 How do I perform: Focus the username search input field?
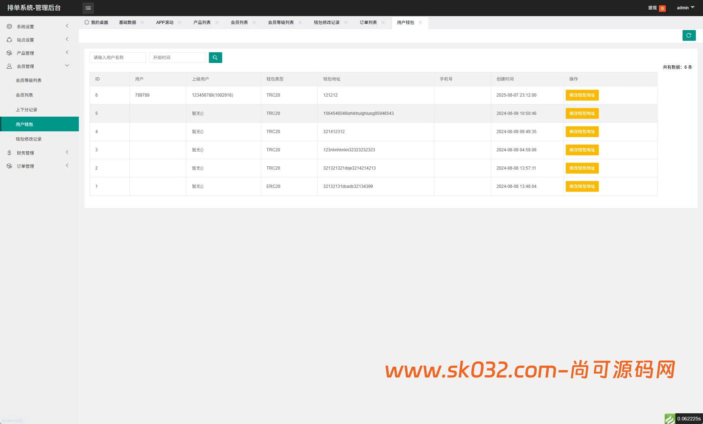point(118,58)
